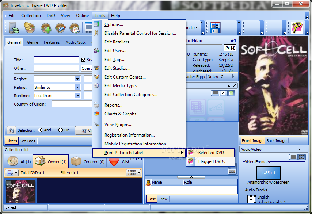Screen dimensions: 312x214
Task: Click the chart icon beside Charts & Graphs
Action: point(96,114)
